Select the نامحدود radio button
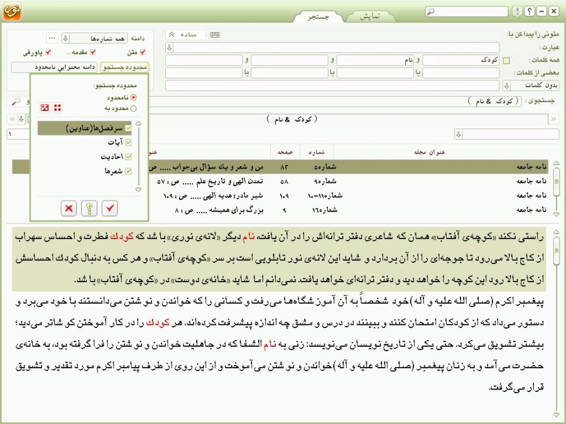 click(134, 97)
